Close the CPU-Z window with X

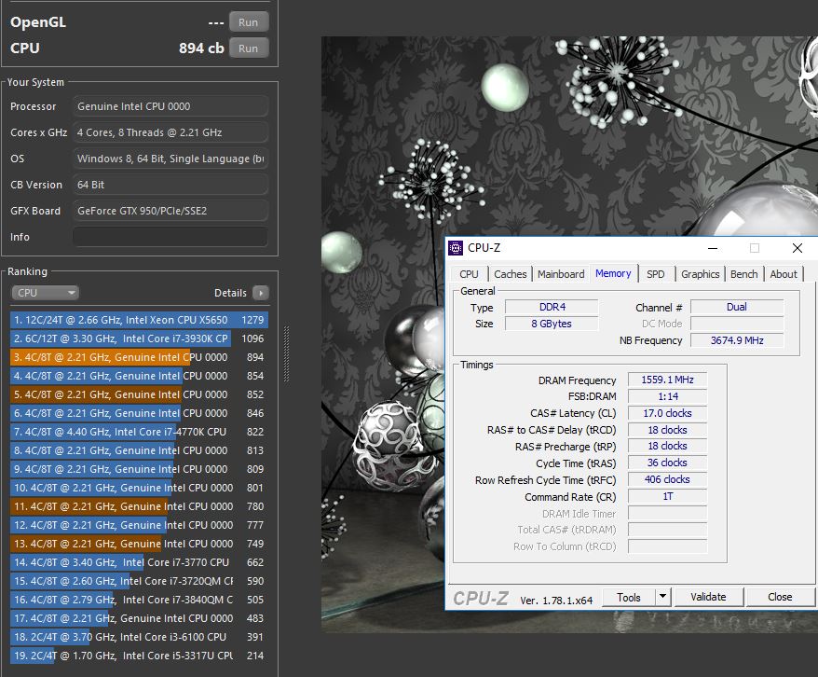797,248
